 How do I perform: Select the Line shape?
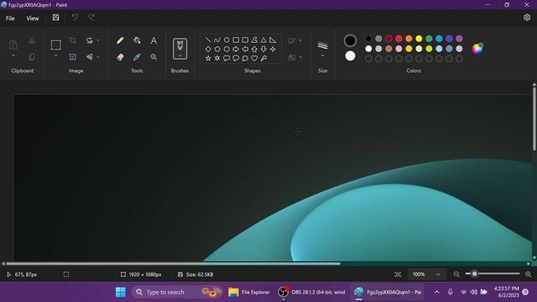click(x=208, y=40)
